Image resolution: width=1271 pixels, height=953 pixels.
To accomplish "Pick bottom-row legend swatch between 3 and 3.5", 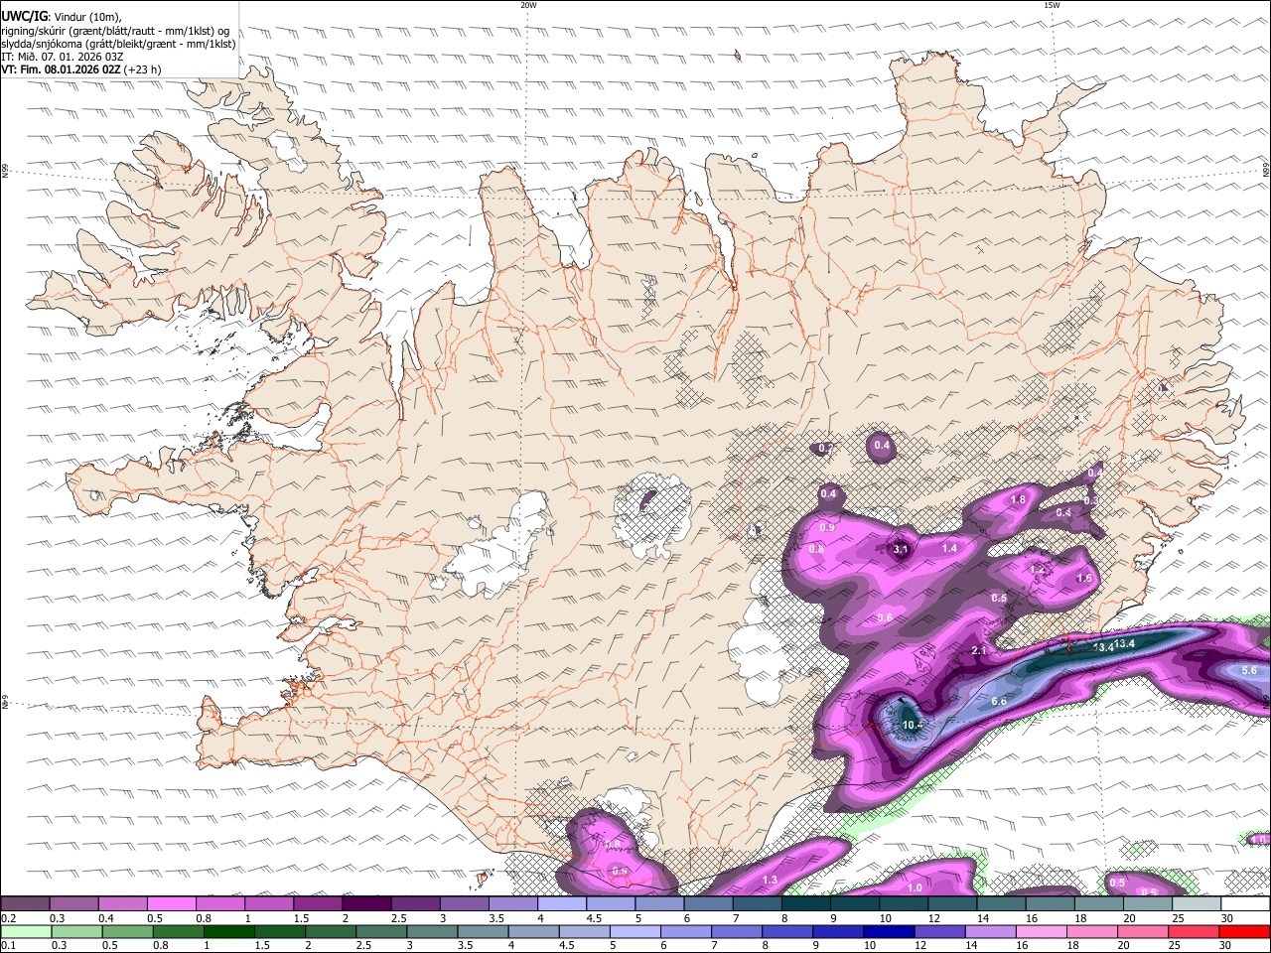I will coord(433,932).
